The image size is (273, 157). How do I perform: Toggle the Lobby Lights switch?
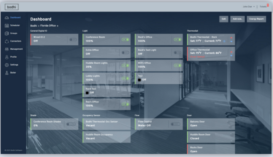[x=125, y=78]
